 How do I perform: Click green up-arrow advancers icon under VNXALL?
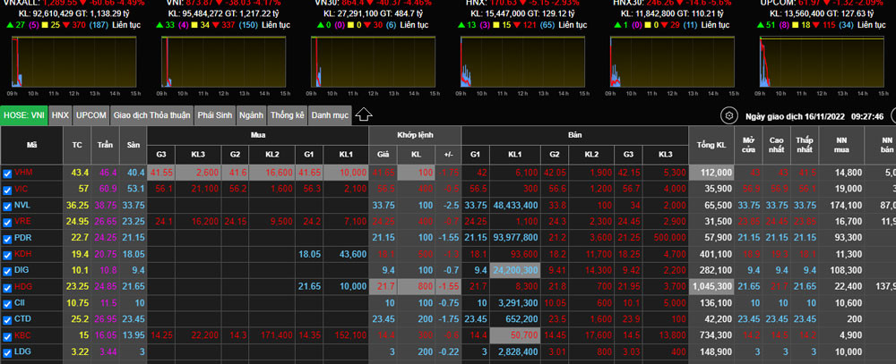(8, 26)
